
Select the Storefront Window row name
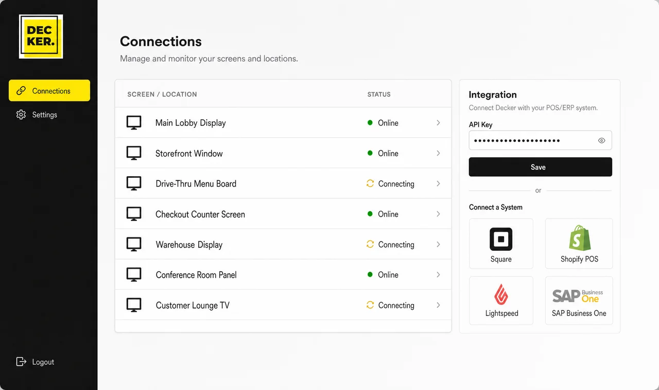[189, 153]
